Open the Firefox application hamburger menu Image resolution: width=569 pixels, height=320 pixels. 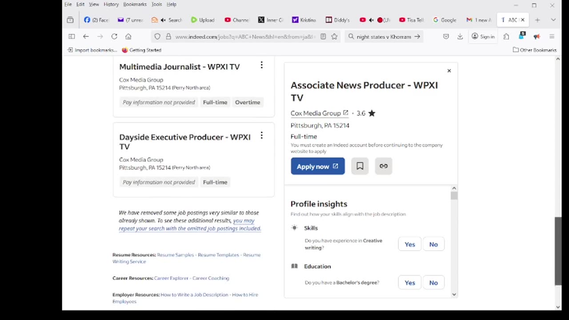(552, 36)
